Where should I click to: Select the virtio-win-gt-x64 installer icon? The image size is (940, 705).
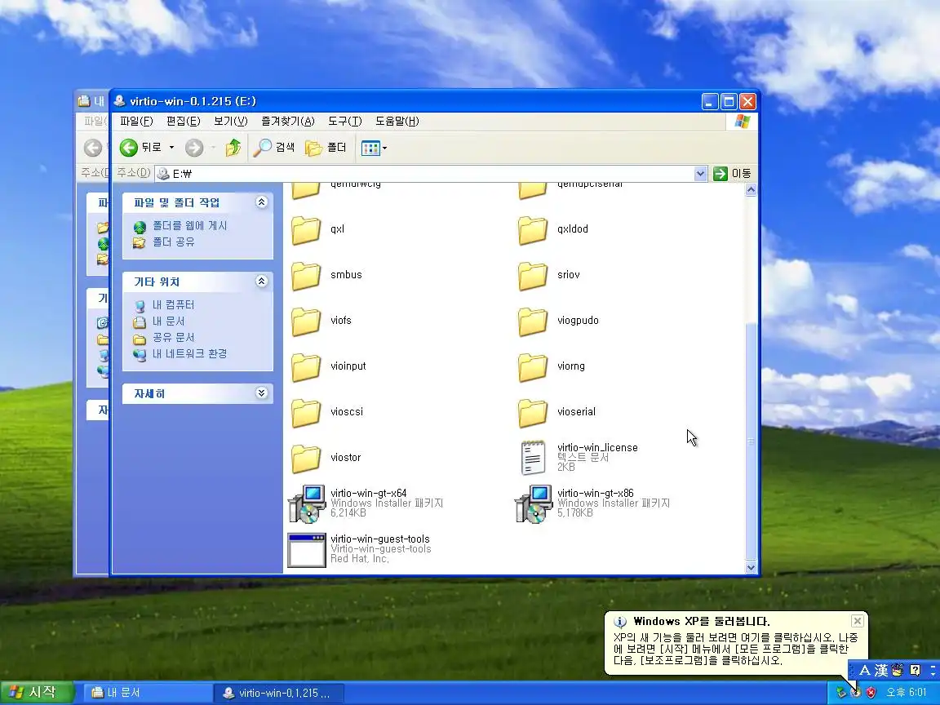pyautogui.click(x=306, y=503)
